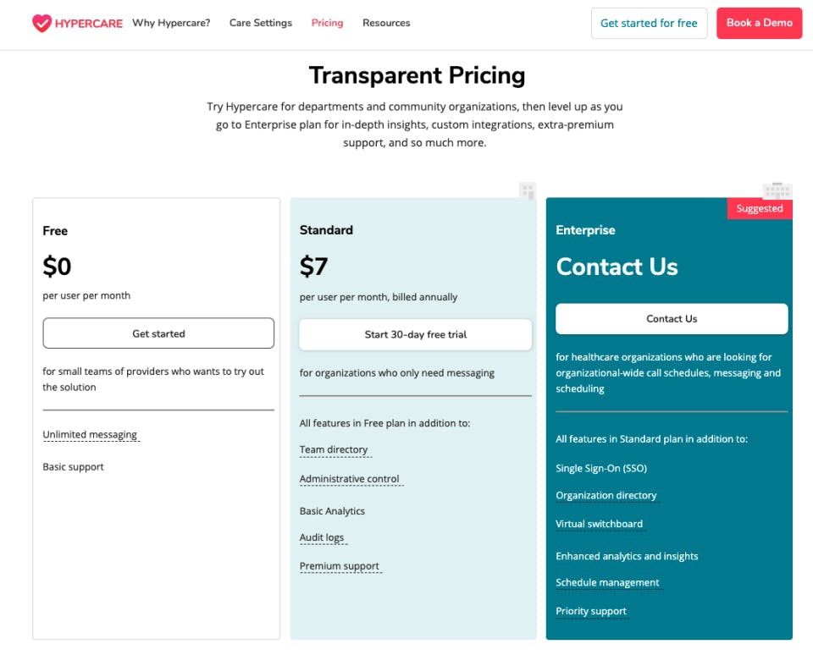Click Premium support in Standard plan
The height and width of the screenshot is (655, 813).
coord(339,567)
